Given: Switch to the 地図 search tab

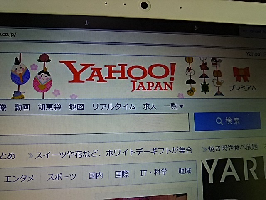Looking at the screenshot, I should tap(76, 107).
